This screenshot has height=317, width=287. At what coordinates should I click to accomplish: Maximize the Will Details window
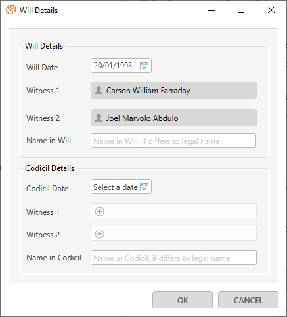click(x=241, y=10)
